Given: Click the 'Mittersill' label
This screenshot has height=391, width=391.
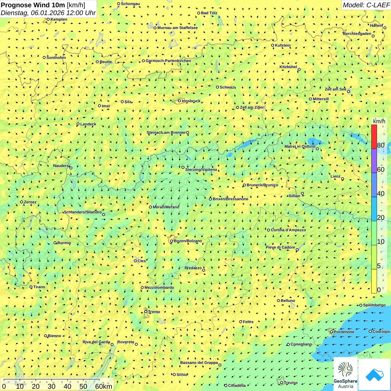Looking at the screenshot, I should point(321,99).
